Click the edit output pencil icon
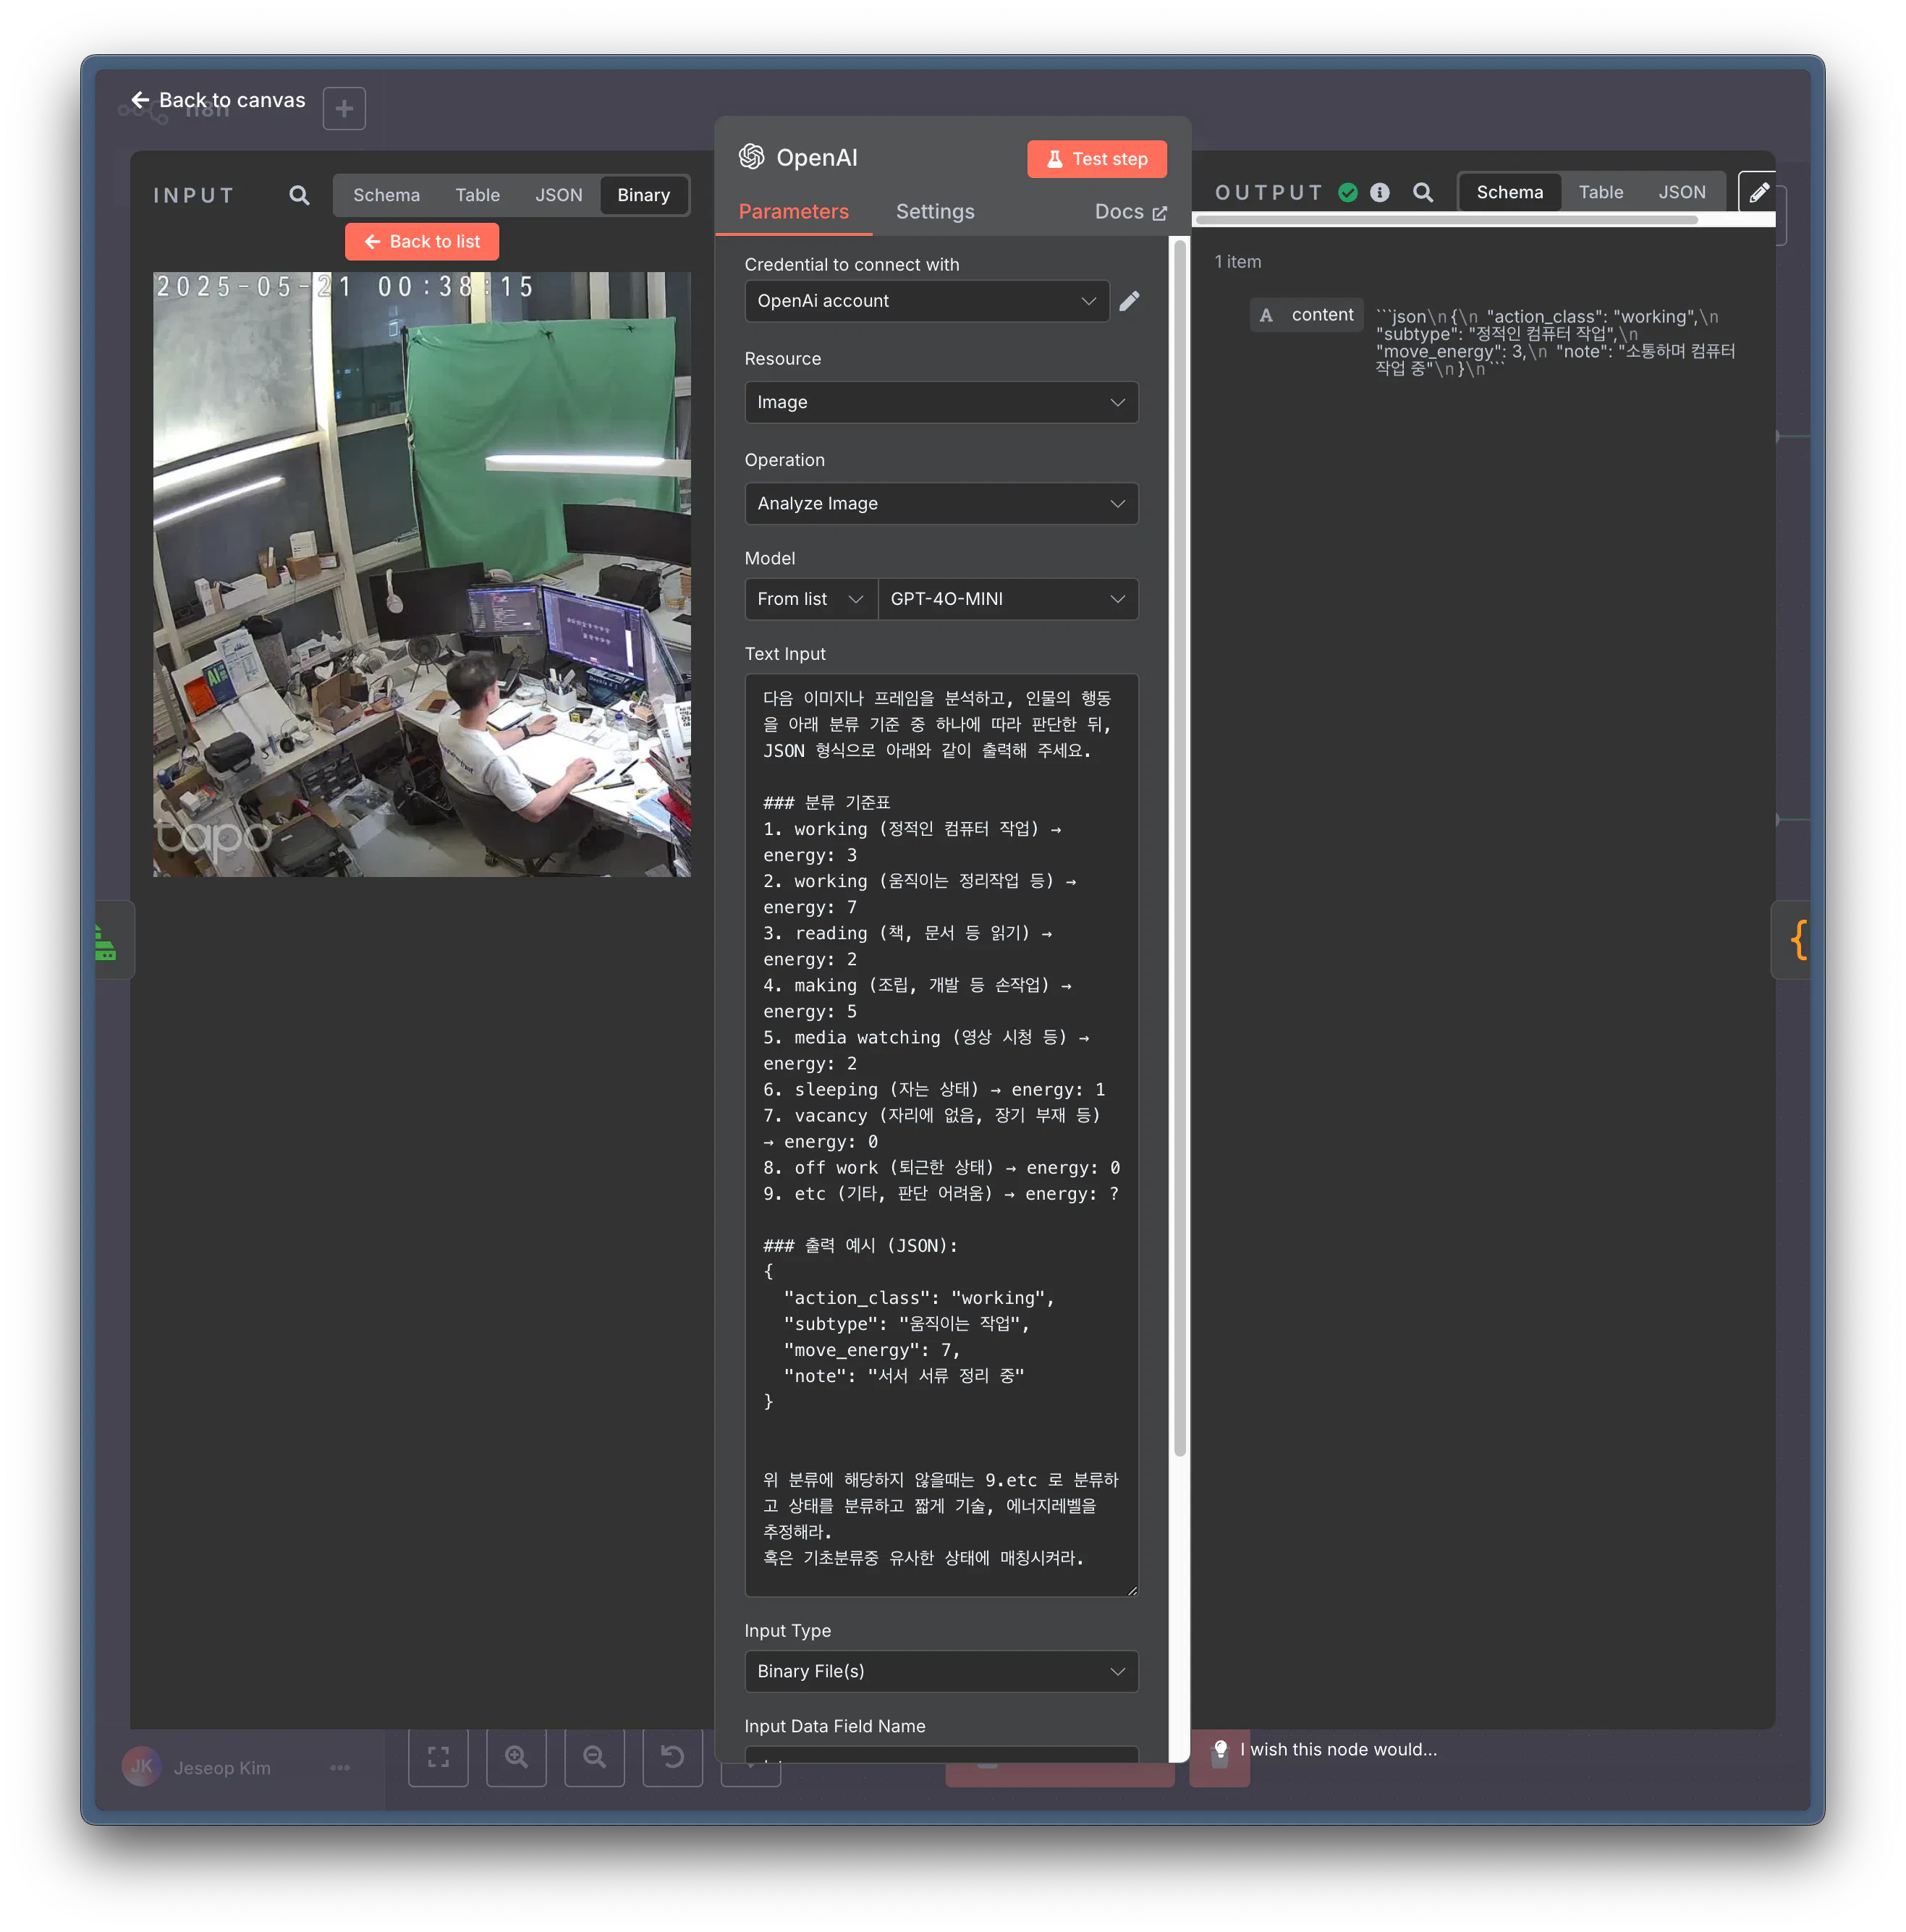This screenshot has width=1906, height=1932. (x=1759, y=192)
